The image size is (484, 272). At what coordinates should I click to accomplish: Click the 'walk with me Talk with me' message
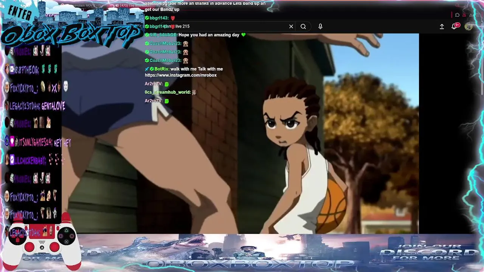(197, 69)
